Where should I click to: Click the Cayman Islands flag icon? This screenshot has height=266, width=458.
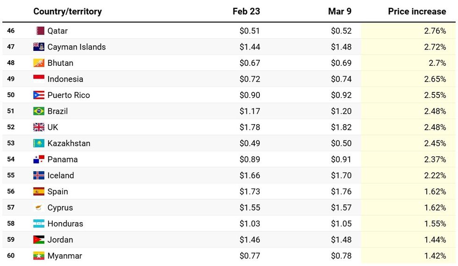point(39,47)
